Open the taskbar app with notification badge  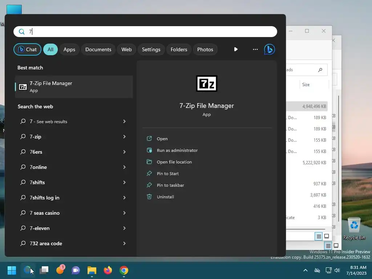click(60, 270)
